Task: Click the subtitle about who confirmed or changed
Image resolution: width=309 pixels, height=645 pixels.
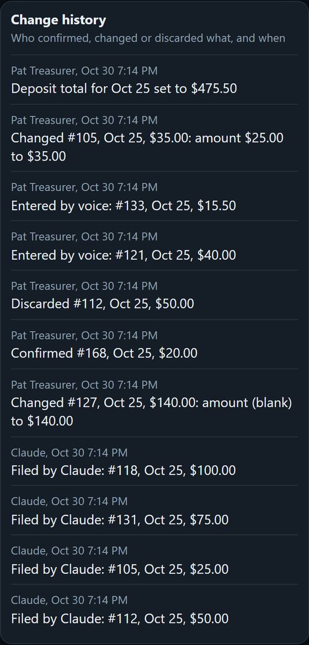Action: 148,38
